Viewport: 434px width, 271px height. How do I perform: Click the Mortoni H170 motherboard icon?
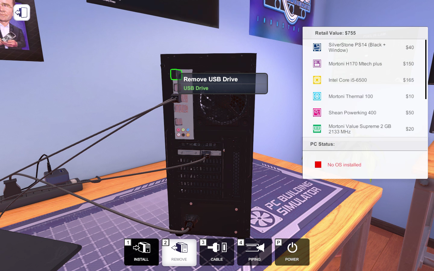(317, 64)
